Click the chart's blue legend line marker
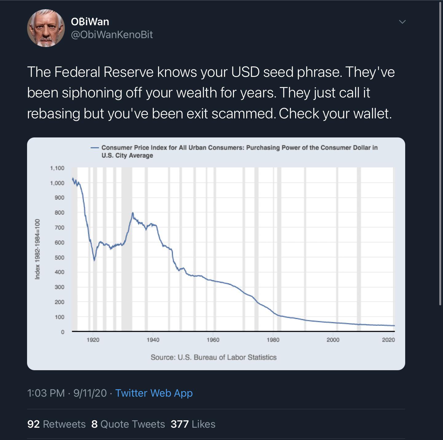Viewport: 443px width, 440px height. 94,148
